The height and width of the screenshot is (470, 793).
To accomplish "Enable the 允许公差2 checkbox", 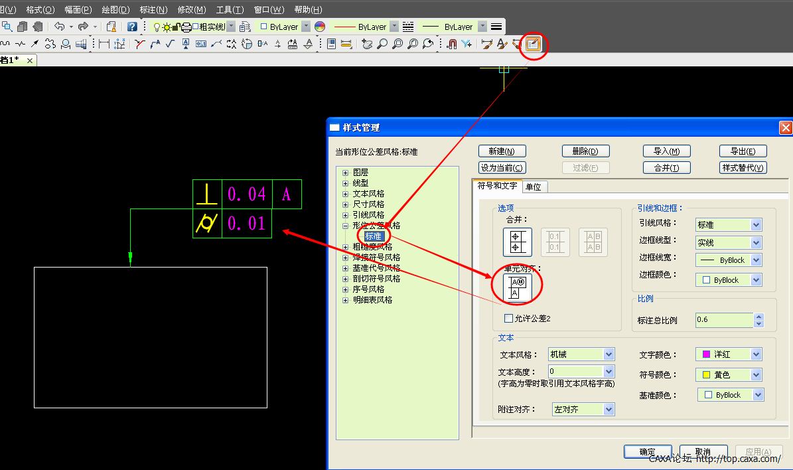I will click(509, 319).
